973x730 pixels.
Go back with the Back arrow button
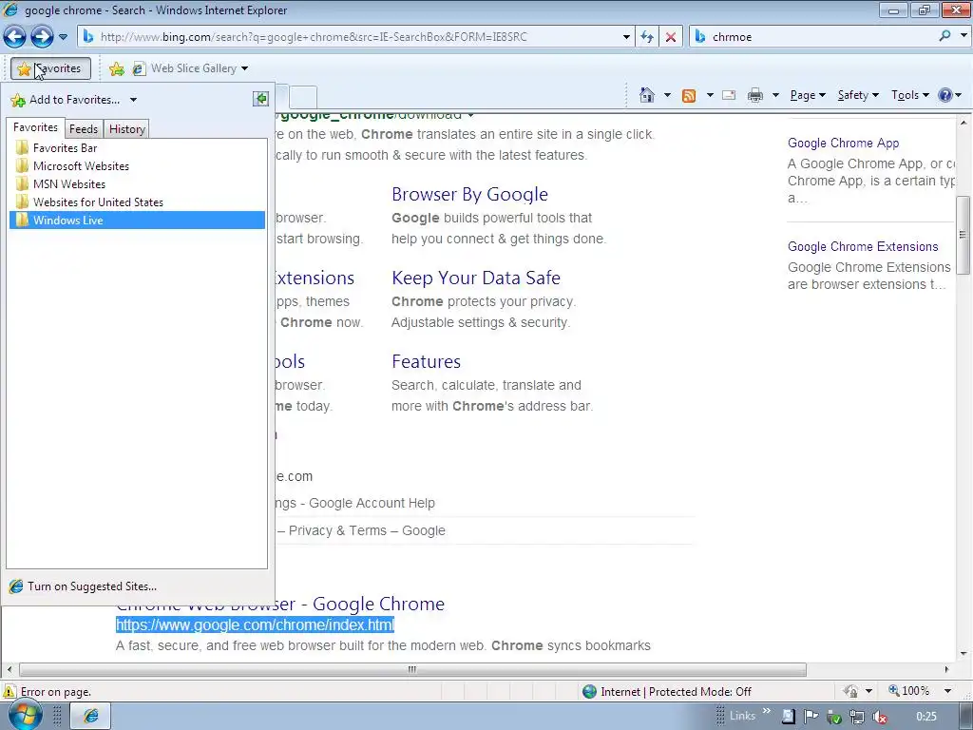click(15, 37)
